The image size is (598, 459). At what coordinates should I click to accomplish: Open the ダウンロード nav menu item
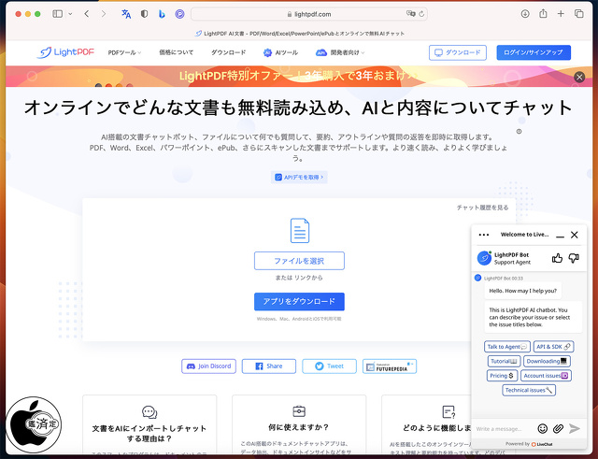point(228,52)
